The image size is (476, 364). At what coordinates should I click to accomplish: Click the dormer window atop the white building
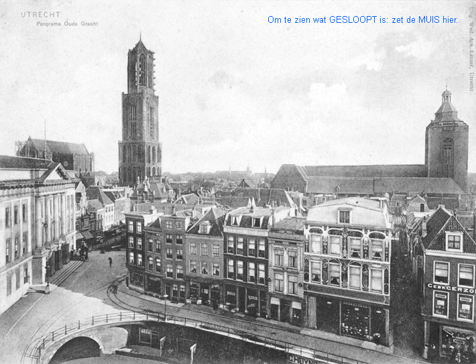click(344, 216)
